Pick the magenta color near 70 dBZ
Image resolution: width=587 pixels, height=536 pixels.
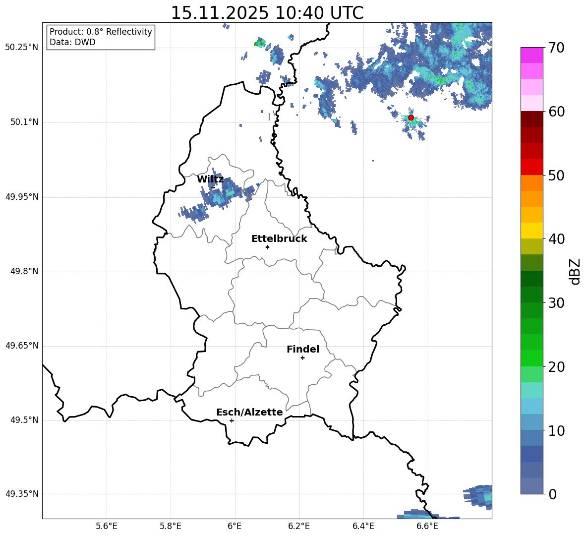pyautogui.click(x=531, y=55)
